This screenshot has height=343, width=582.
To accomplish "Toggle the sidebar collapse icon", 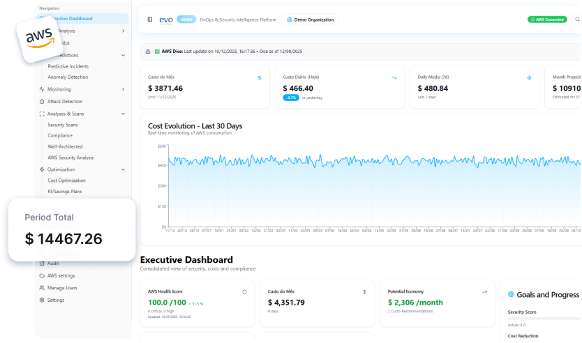I will (150, 20).
